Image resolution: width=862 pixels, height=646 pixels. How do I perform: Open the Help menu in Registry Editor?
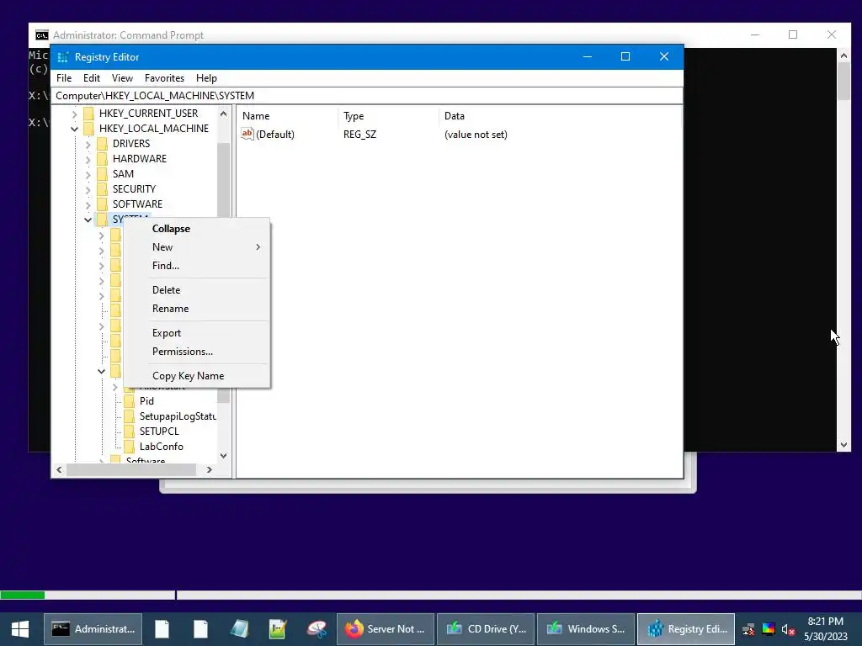click(x=206, y=78)
